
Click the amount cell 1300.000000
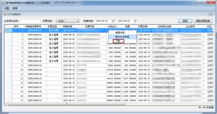[114, 52]
